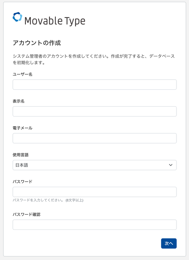Click the 使用言語 field label
Screen dimensions: 189x260
coord(20,155)
